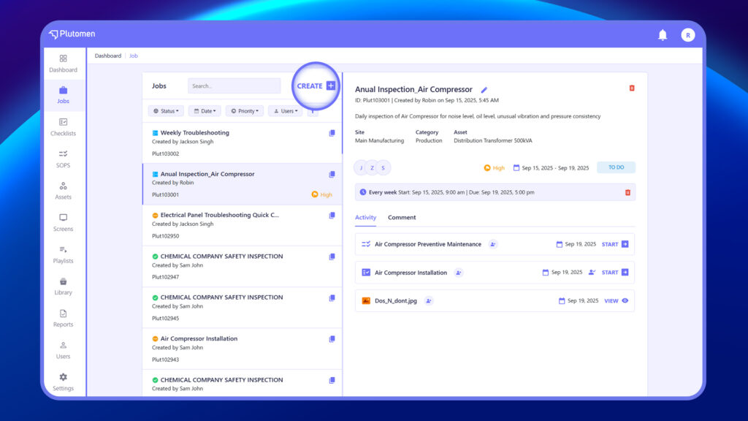Click Distribution Transformer 500kVA asset value

(x=493, y=141)
